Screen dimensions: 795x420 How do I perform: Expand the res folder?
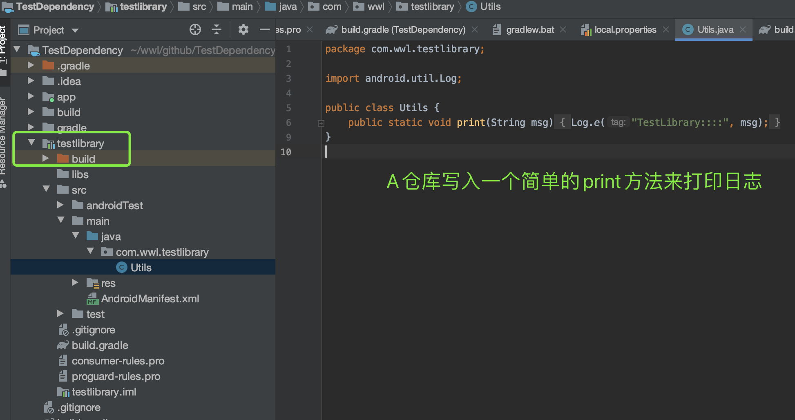click(x=75, y=282)
